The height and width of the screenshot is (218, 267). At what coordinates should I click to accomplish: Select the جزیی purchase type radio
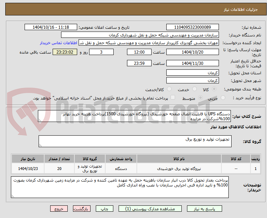pos(223,97)
